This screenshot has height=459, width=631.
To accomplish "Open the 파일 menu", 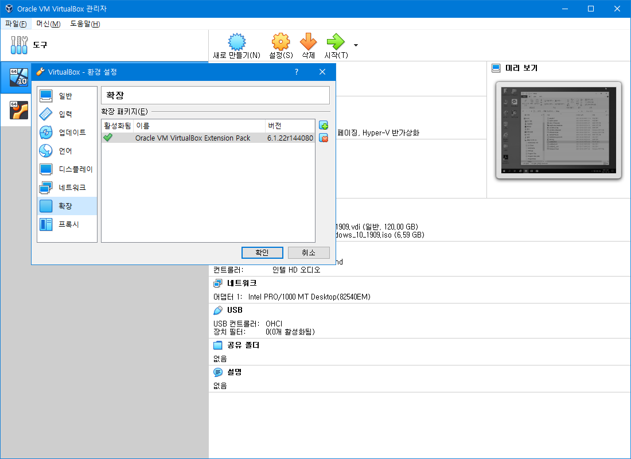I will pos(15,24).
